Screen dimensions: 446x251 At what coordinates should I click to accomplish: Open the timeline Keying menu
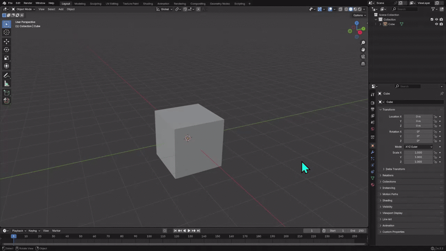coord(34,231)
